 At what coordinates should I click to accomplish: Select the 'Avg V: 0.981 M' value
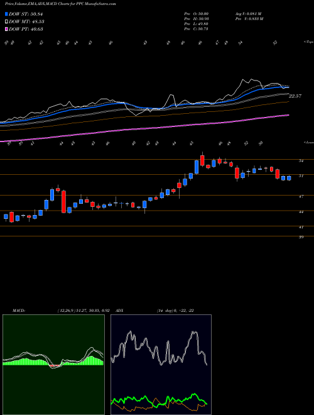(x=248, y=13)
